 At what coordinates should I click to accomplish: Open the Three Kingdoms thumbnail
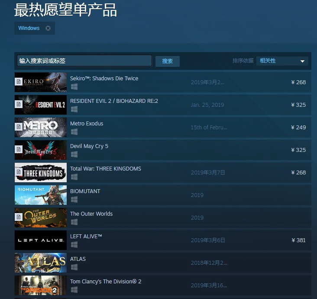pos(41,172)
